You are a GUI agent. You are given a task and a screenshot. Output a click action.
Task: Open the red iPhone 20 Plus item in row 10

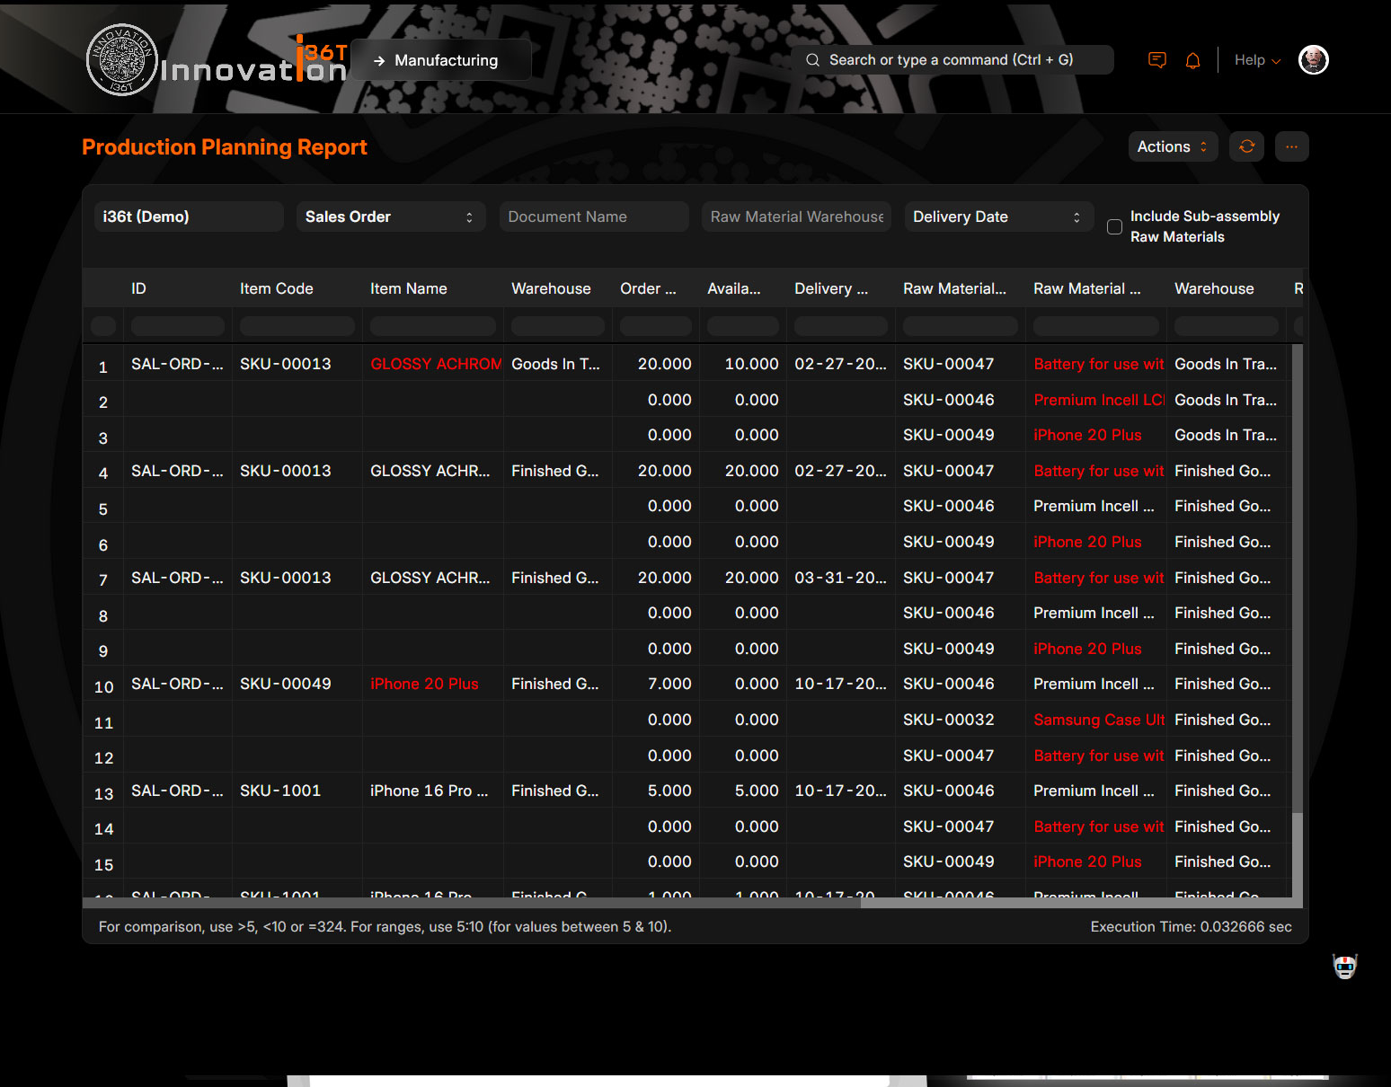[x=424, y=684]
